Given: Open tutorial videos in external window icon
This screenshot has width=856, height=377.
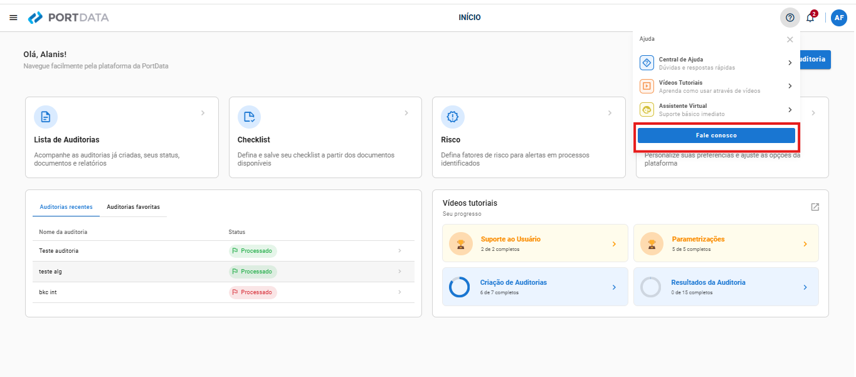Looking at the screenshot, I should [x=815, y=207].
